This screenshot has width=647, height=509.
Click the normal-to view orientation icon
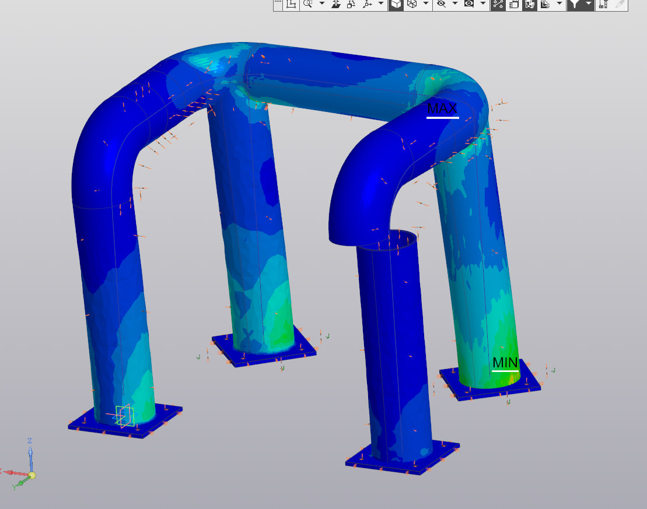(336, 4)
